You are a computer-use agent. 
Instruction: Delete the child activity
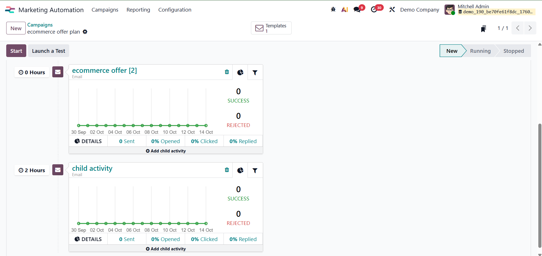[x=227, y=170]
